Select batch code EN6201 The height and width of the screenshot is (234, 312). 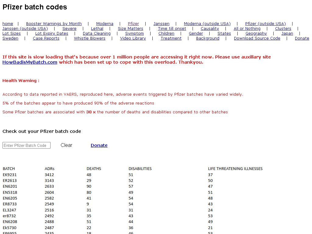[10, 186]
